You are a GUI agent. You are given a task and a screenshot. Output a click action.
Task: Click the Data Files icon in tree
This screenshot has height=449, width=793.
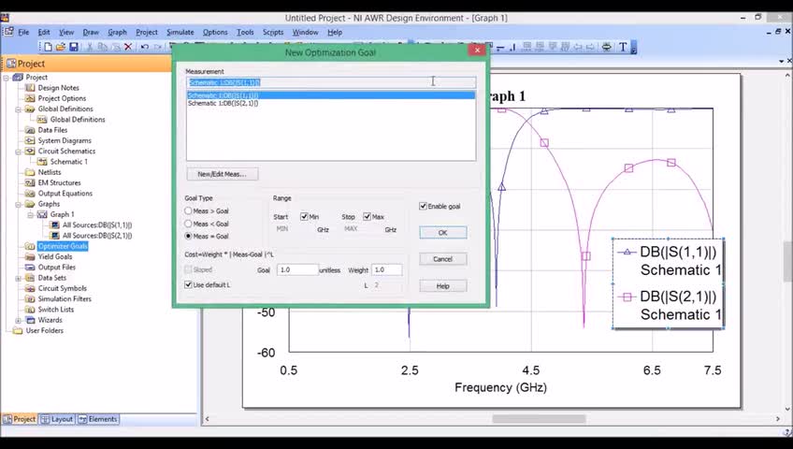(30, 130)
